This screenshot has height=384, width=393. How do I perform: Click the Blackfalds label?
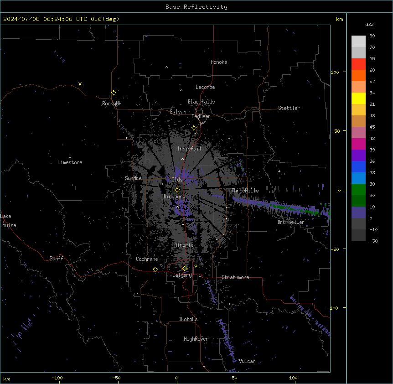201,102
